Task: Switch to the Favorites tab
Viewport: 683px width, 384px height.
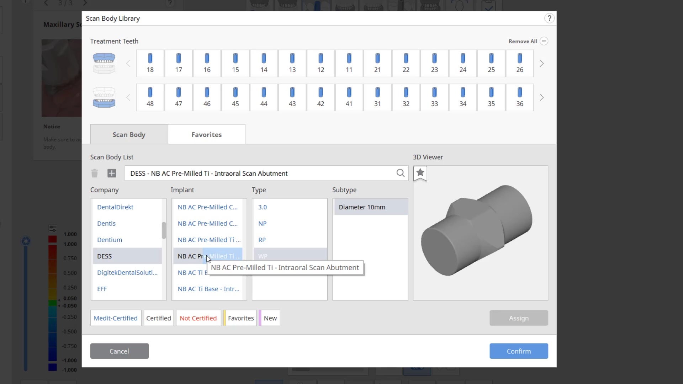Action: [x=206, y=134]
